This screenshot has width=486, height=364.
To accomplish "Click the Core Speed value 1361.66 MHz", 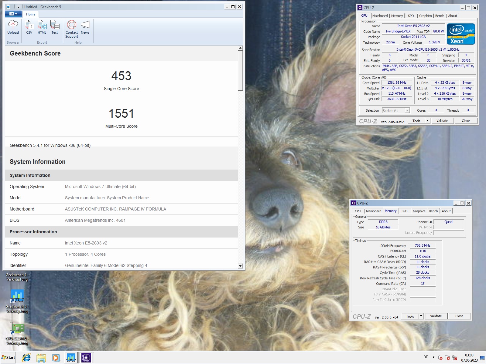I will (397, 83).
